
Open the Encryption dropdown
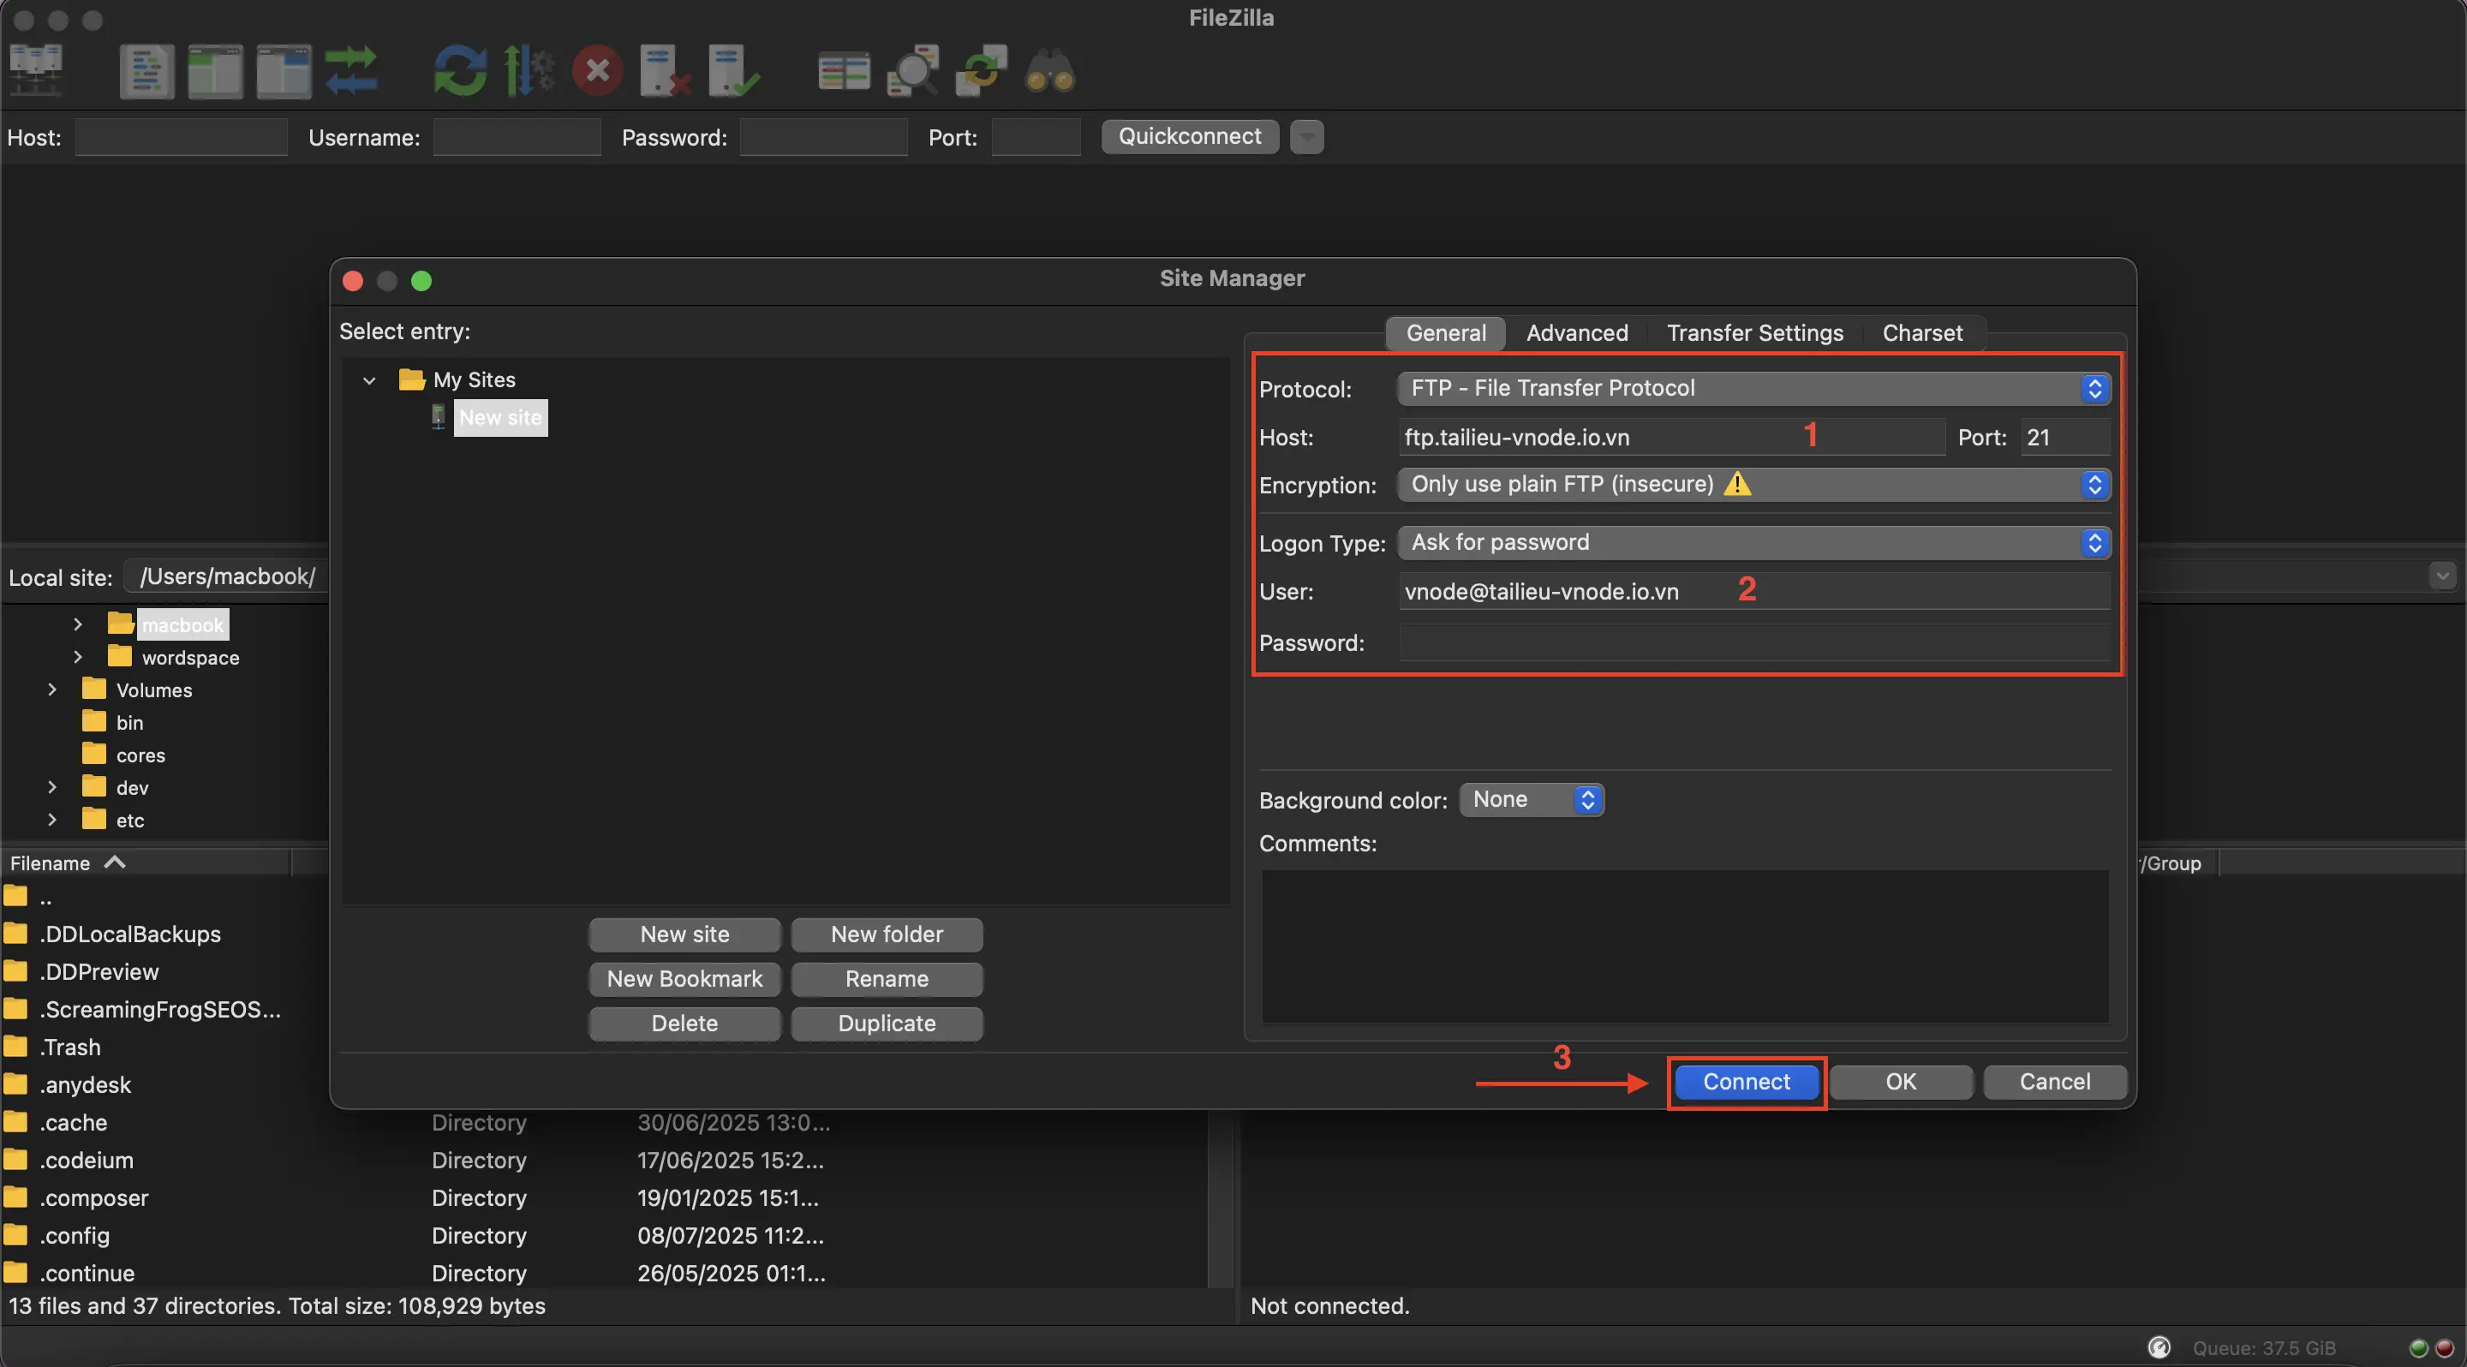[1754, 485]
